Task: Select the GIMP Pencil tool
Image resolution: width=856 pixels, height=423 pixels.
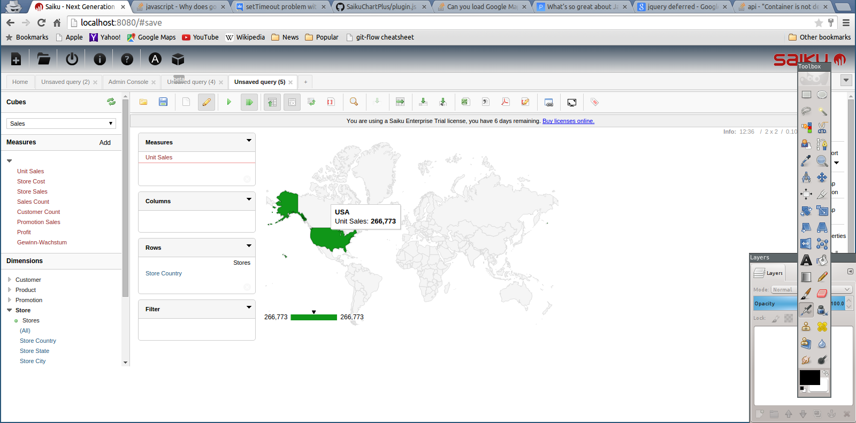Action: (822, 277)
